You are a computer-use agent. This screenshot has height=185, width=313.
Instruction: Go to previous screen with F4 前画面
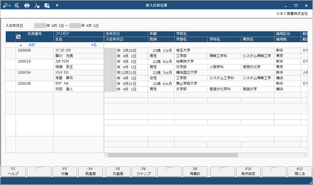(x=91, y=171)
